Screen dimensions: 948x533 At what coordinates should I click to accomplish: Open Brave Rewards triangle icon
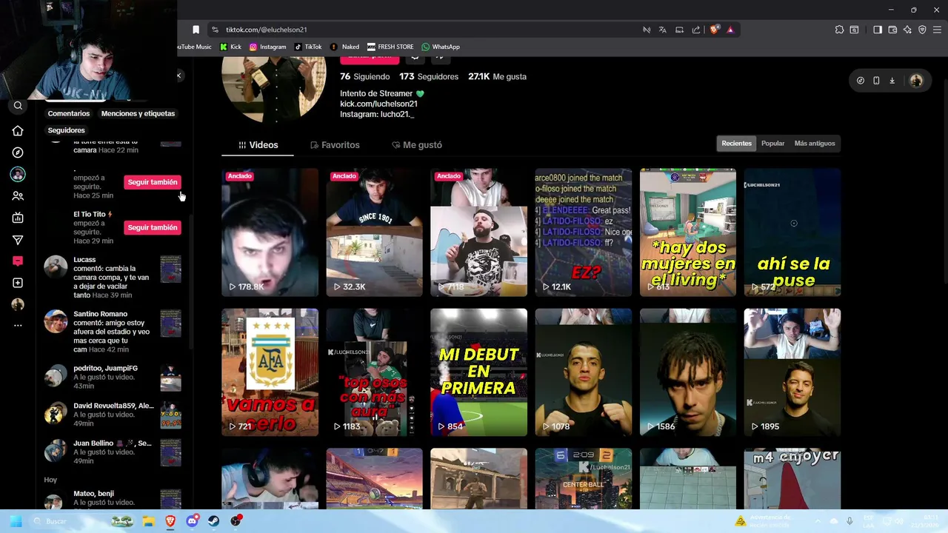point(730,30)
